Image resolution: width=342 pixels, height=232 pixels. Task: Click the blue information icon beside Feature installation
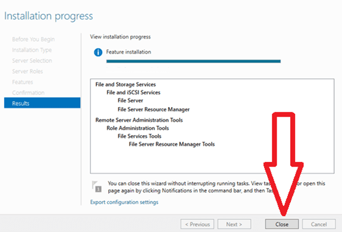point(98,52)
